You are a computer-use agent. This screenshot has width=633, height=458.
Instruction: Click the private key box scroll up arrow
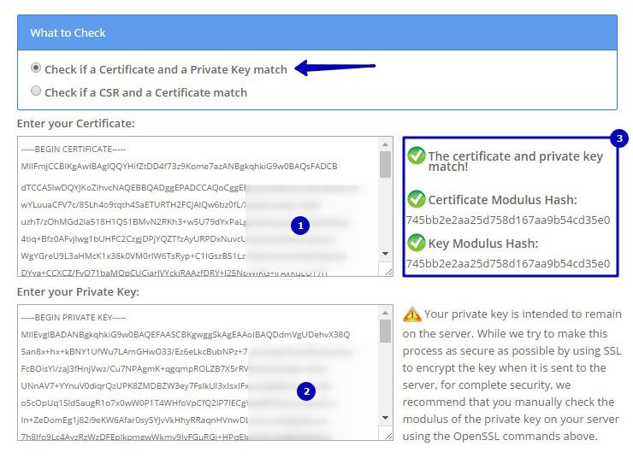tap(386, 313)
